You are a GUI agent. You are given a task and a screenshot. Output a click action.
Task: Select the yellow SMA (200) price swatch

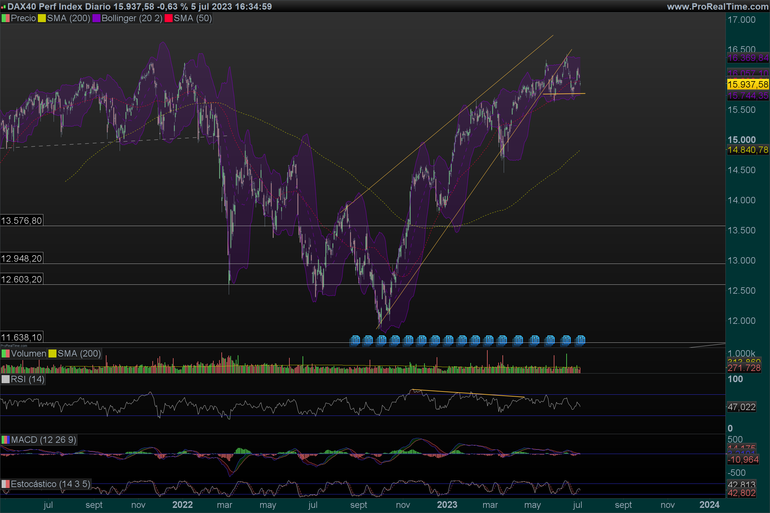42,18
